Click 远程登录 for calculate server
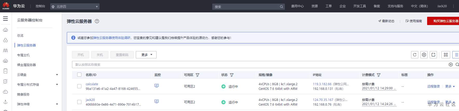 433,86
